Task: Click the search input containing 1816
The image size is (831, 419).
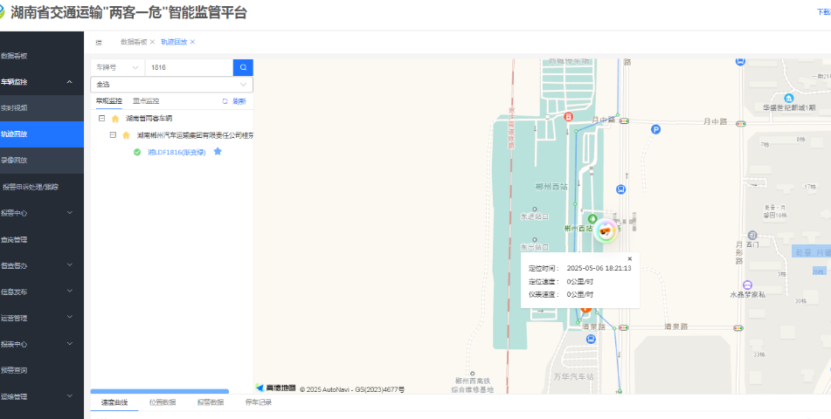Action: [x=188, y=67]
